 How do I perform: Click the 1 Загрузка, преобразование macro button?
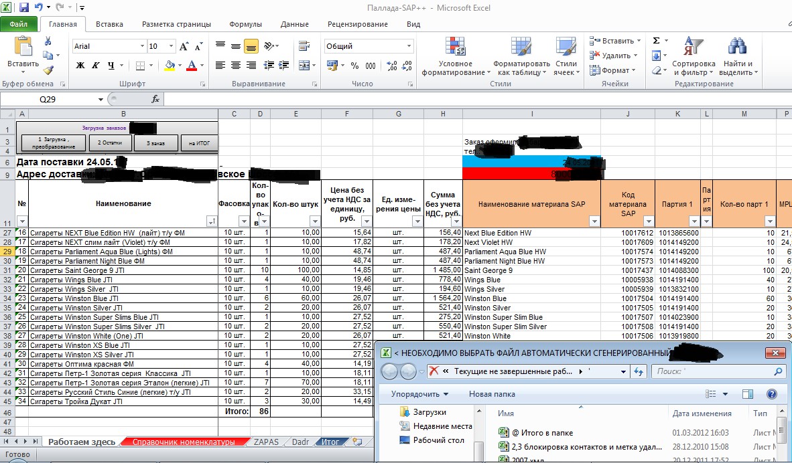[54, 143]
